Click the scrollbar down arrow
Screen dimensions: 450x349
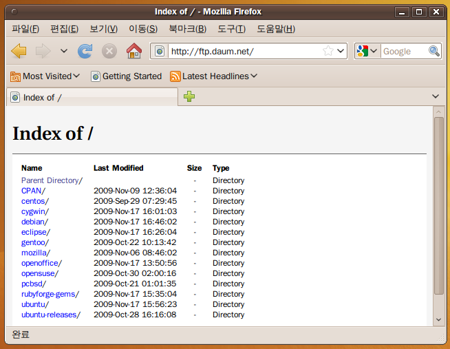click(x=438, y=319)
